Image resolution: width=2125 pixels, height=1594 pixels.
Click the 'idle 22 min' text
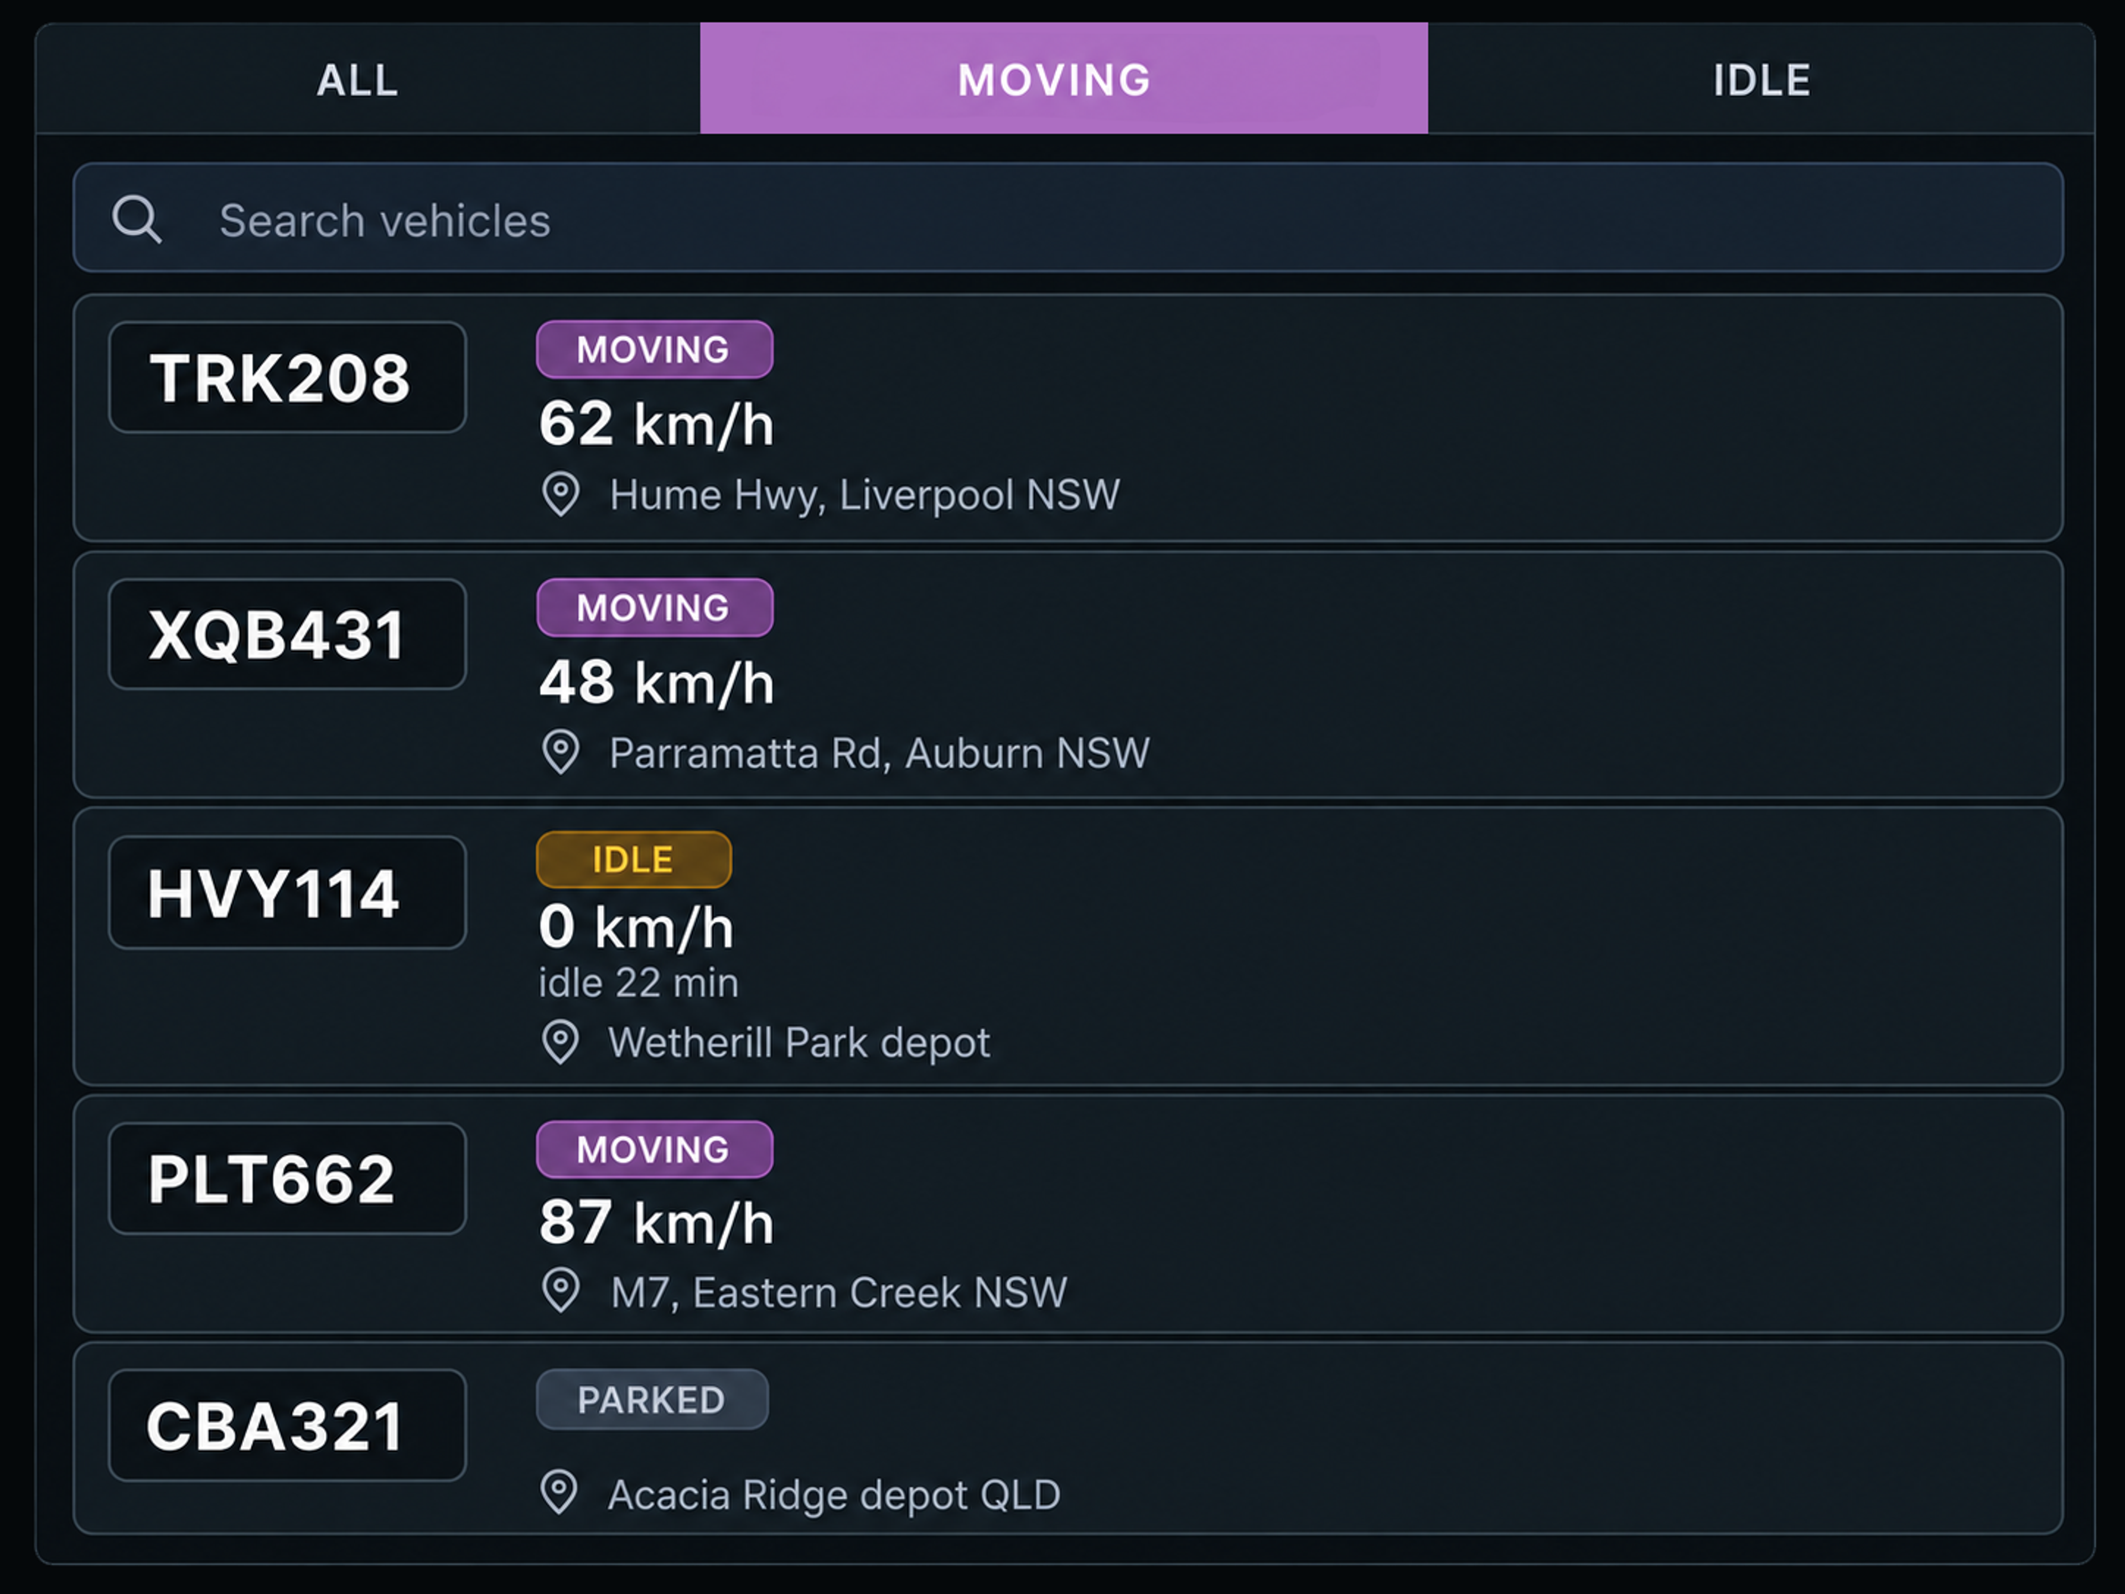[639, 983]
